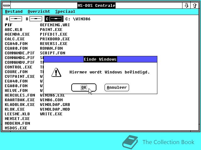Select drive C icon

(x=54, y=19)
